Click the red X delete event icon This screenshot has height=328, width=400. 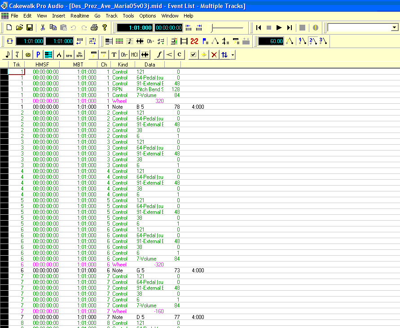(x=214, y=54)
